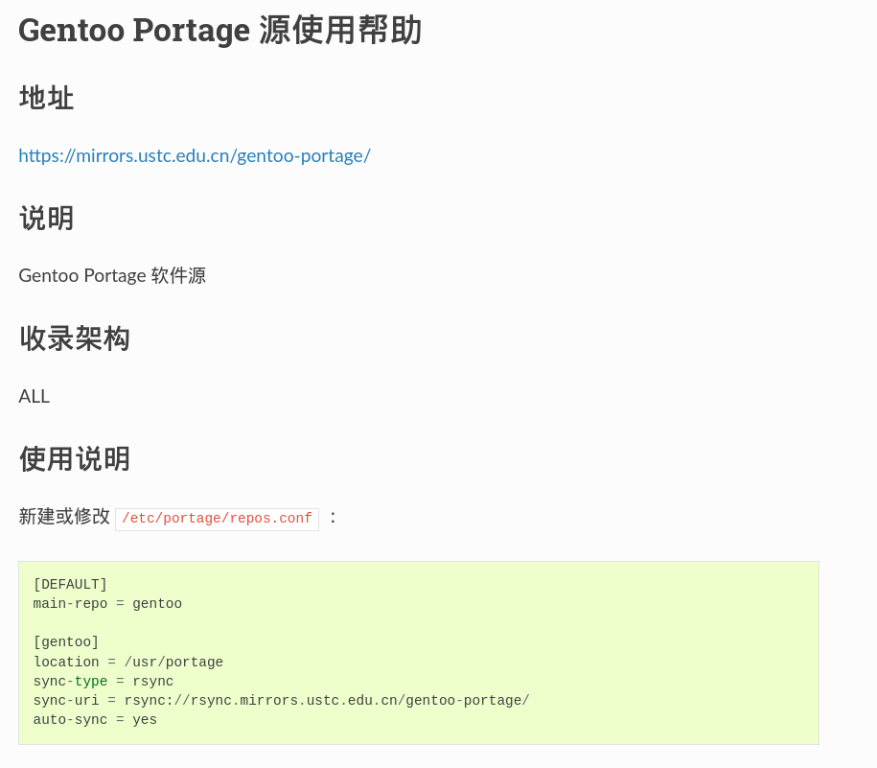Click the rsync://rsync.mirrors.ustc.edu.cn URL in code
The height and width of the screenshot is (768, 877).
(x=327, y=701)
